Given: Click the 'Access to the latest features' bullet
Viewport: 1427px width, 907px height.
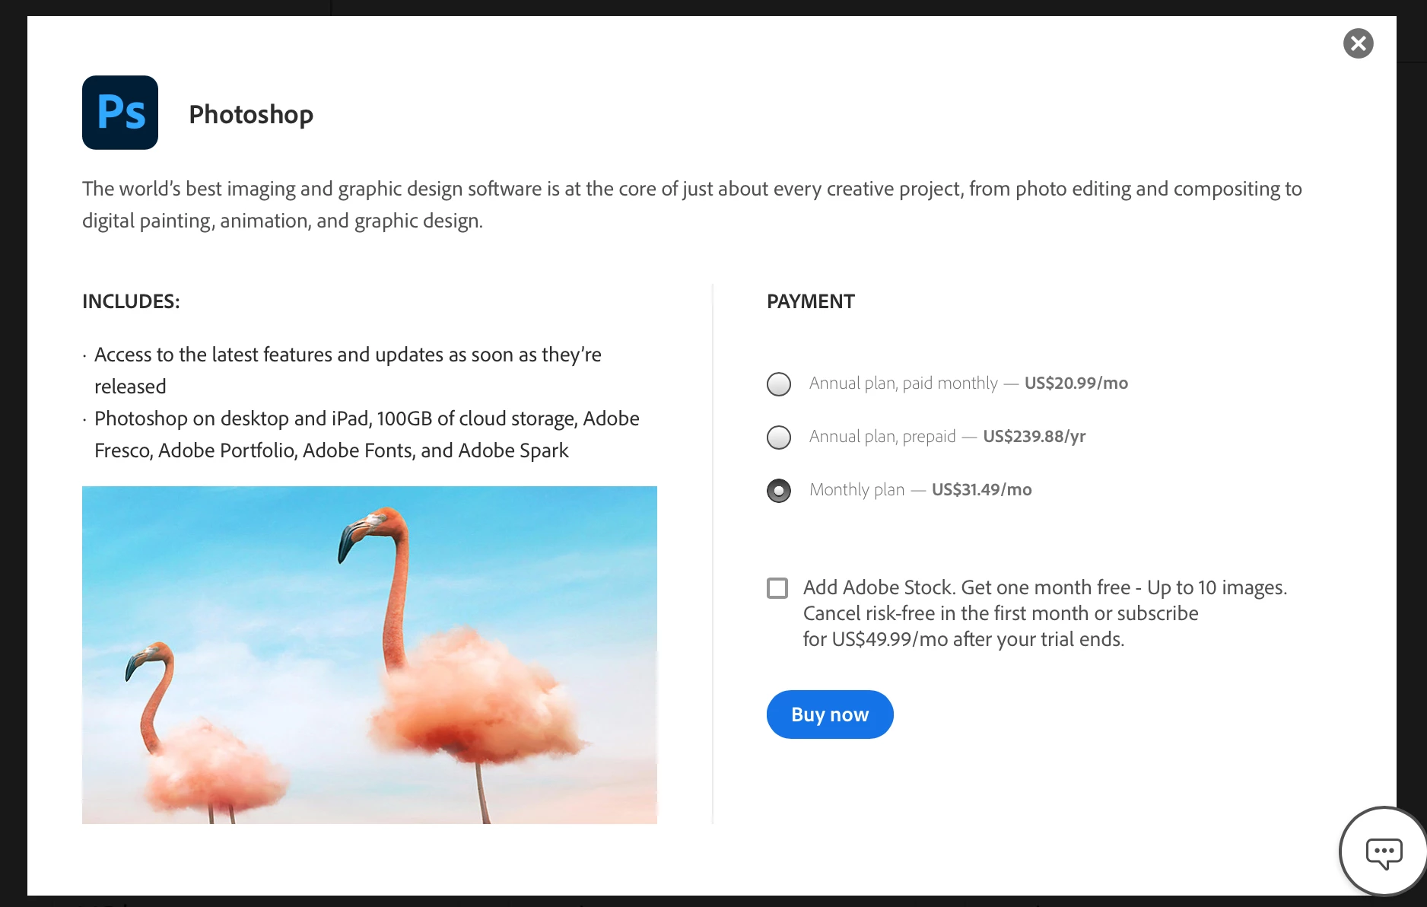Looking at the screenshot, I should click(348, 371).
